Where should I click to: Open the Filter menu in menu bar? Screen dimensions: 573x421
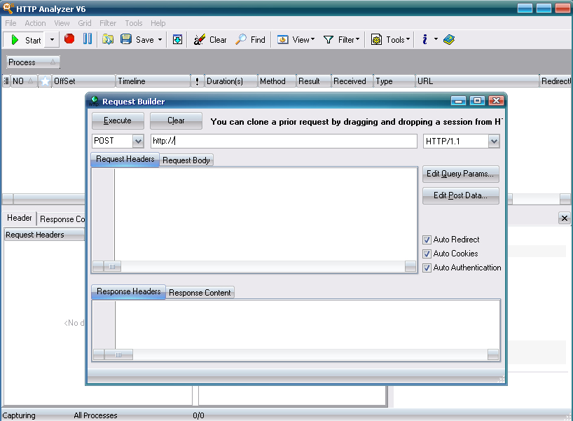click(108, 23)
